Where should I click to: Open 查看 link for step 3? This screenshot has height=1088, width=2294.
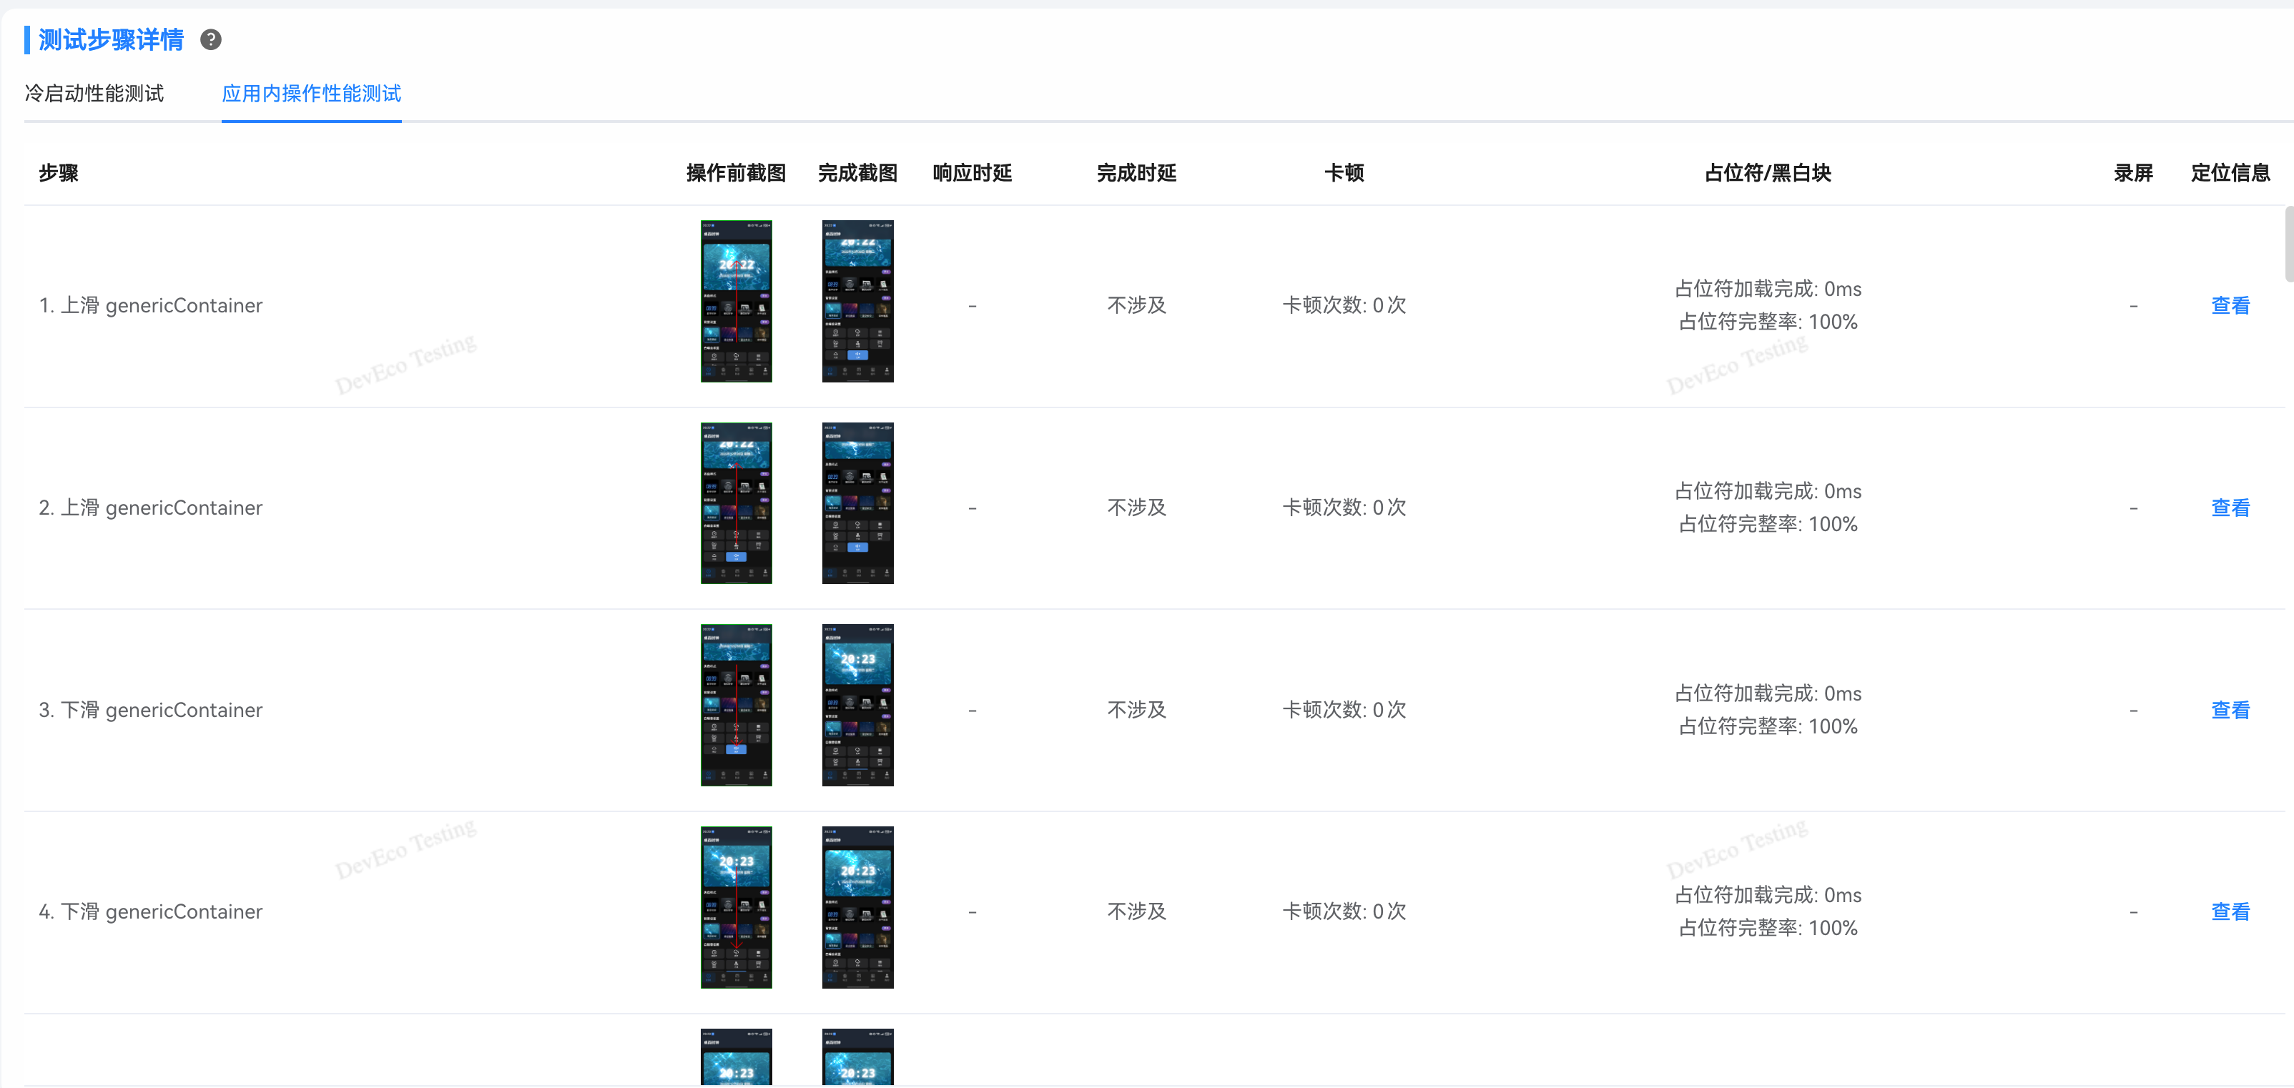(2230, 710)
